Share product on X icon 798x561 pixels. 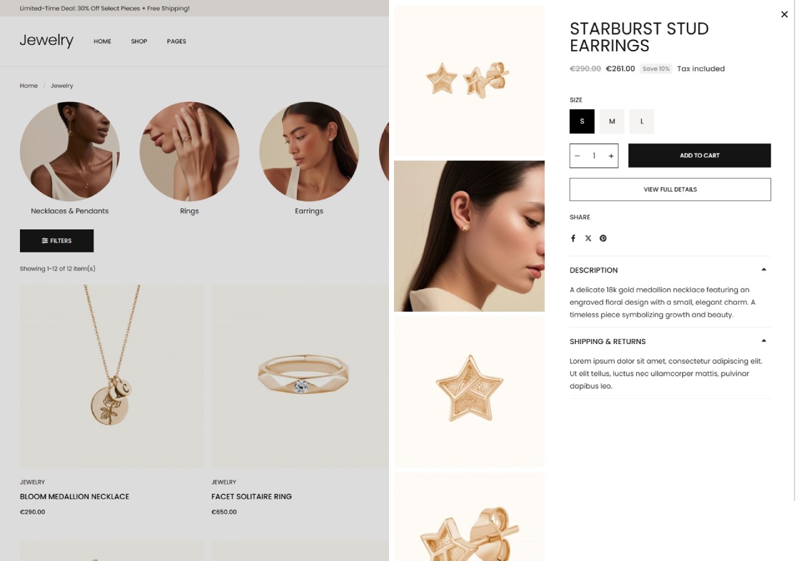click(588, 238)
